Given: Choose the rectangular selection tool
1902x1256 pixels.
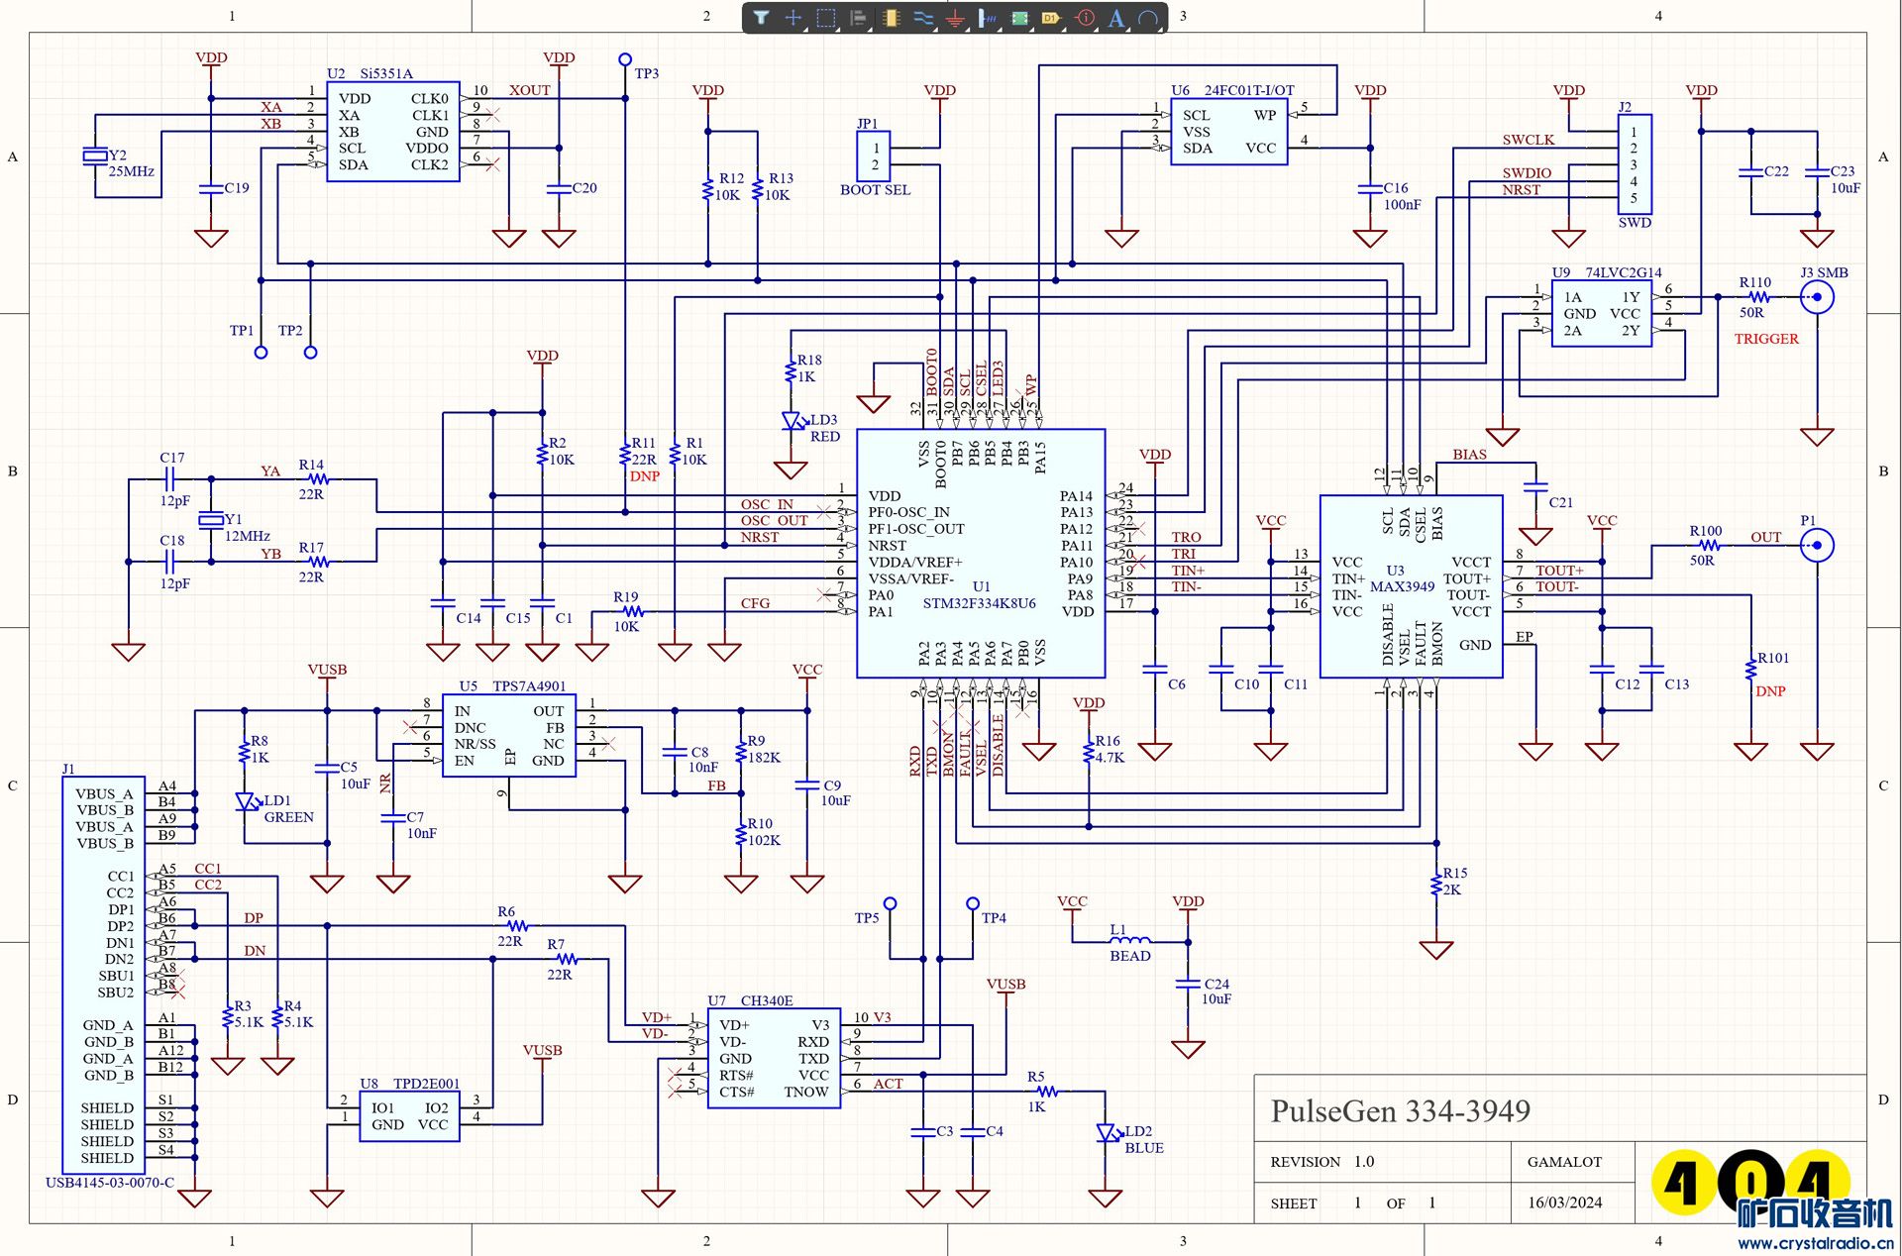Looking at the screenshot, I should (826, 18).
